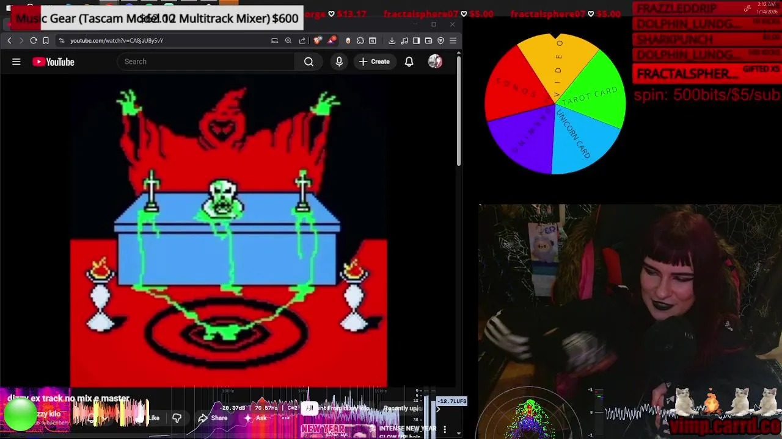Share this page via the address bar share icon
Screen dimensions: 782x439
pyautogui.click(x=302, y=40)
